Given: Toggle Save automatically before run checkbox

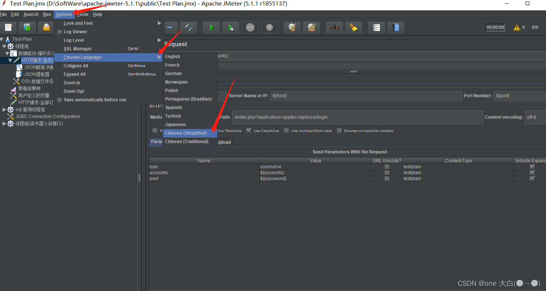Looking at the screenshot, I should tap(60, 100).
